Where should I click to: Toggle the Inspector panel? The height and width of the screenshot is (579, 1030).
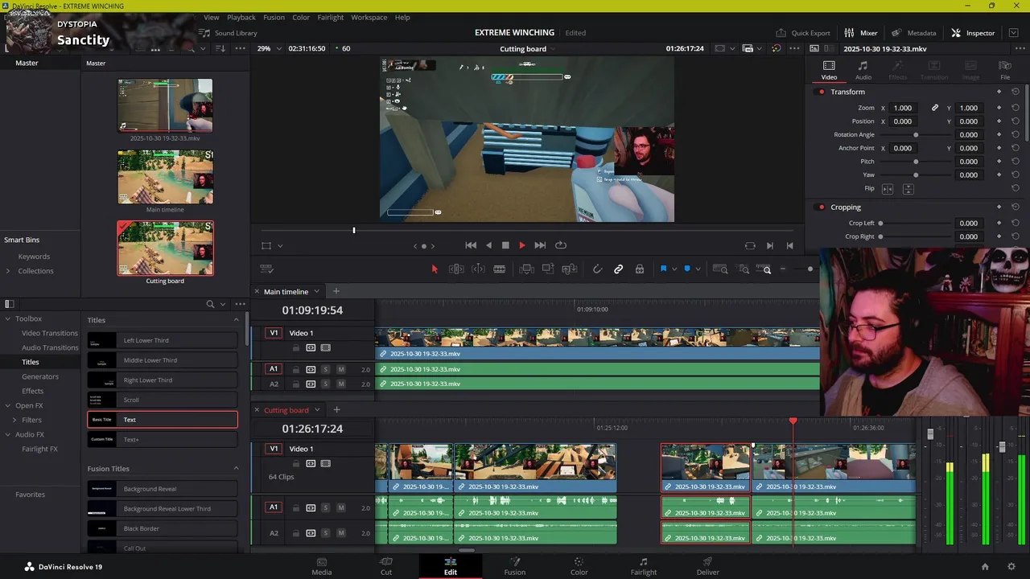[x=973, y=33]
